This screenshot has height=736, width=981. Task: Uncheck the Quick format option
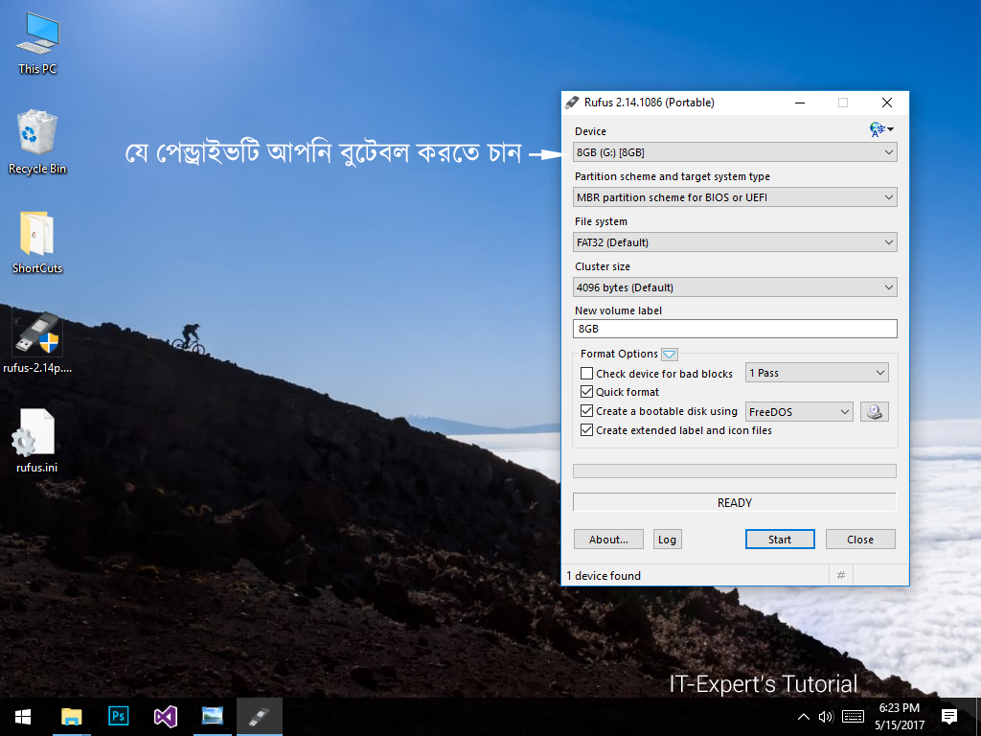tap(587, 392)
